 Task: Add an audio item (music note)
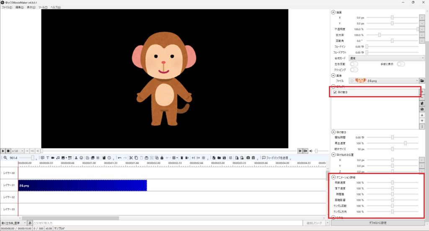pyautogui.click(x=58, y=158)
